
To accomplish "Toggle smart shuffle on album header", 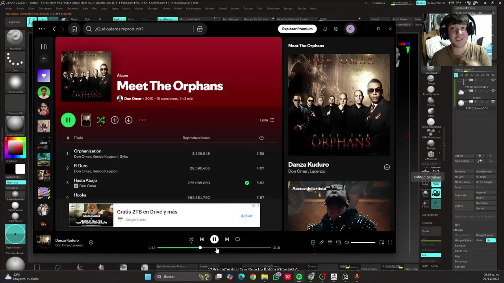I will point(101,120).
